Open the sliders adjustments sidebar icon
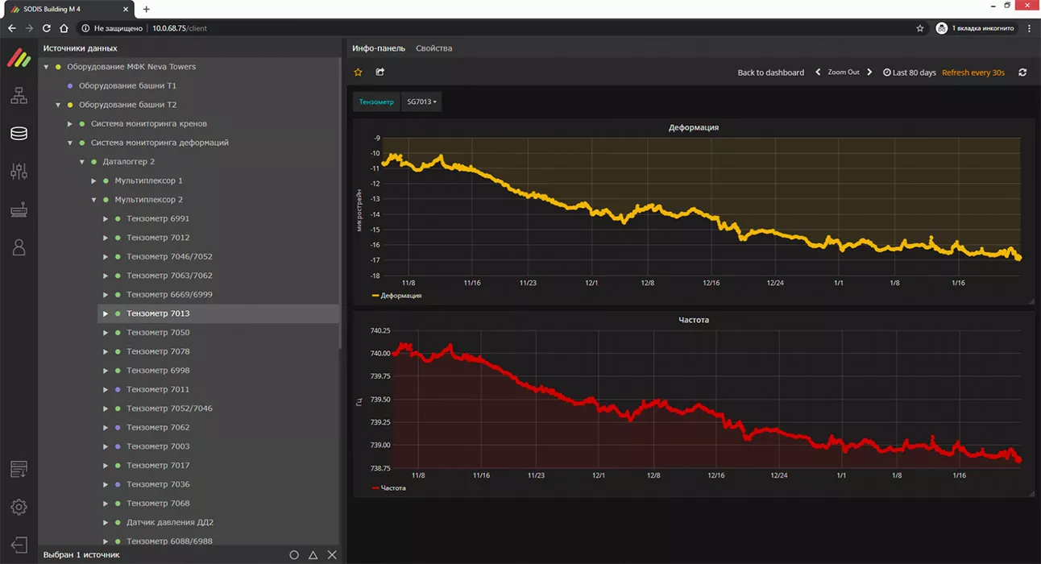This screenshot has height=564, width=1041. click(19, 171)
